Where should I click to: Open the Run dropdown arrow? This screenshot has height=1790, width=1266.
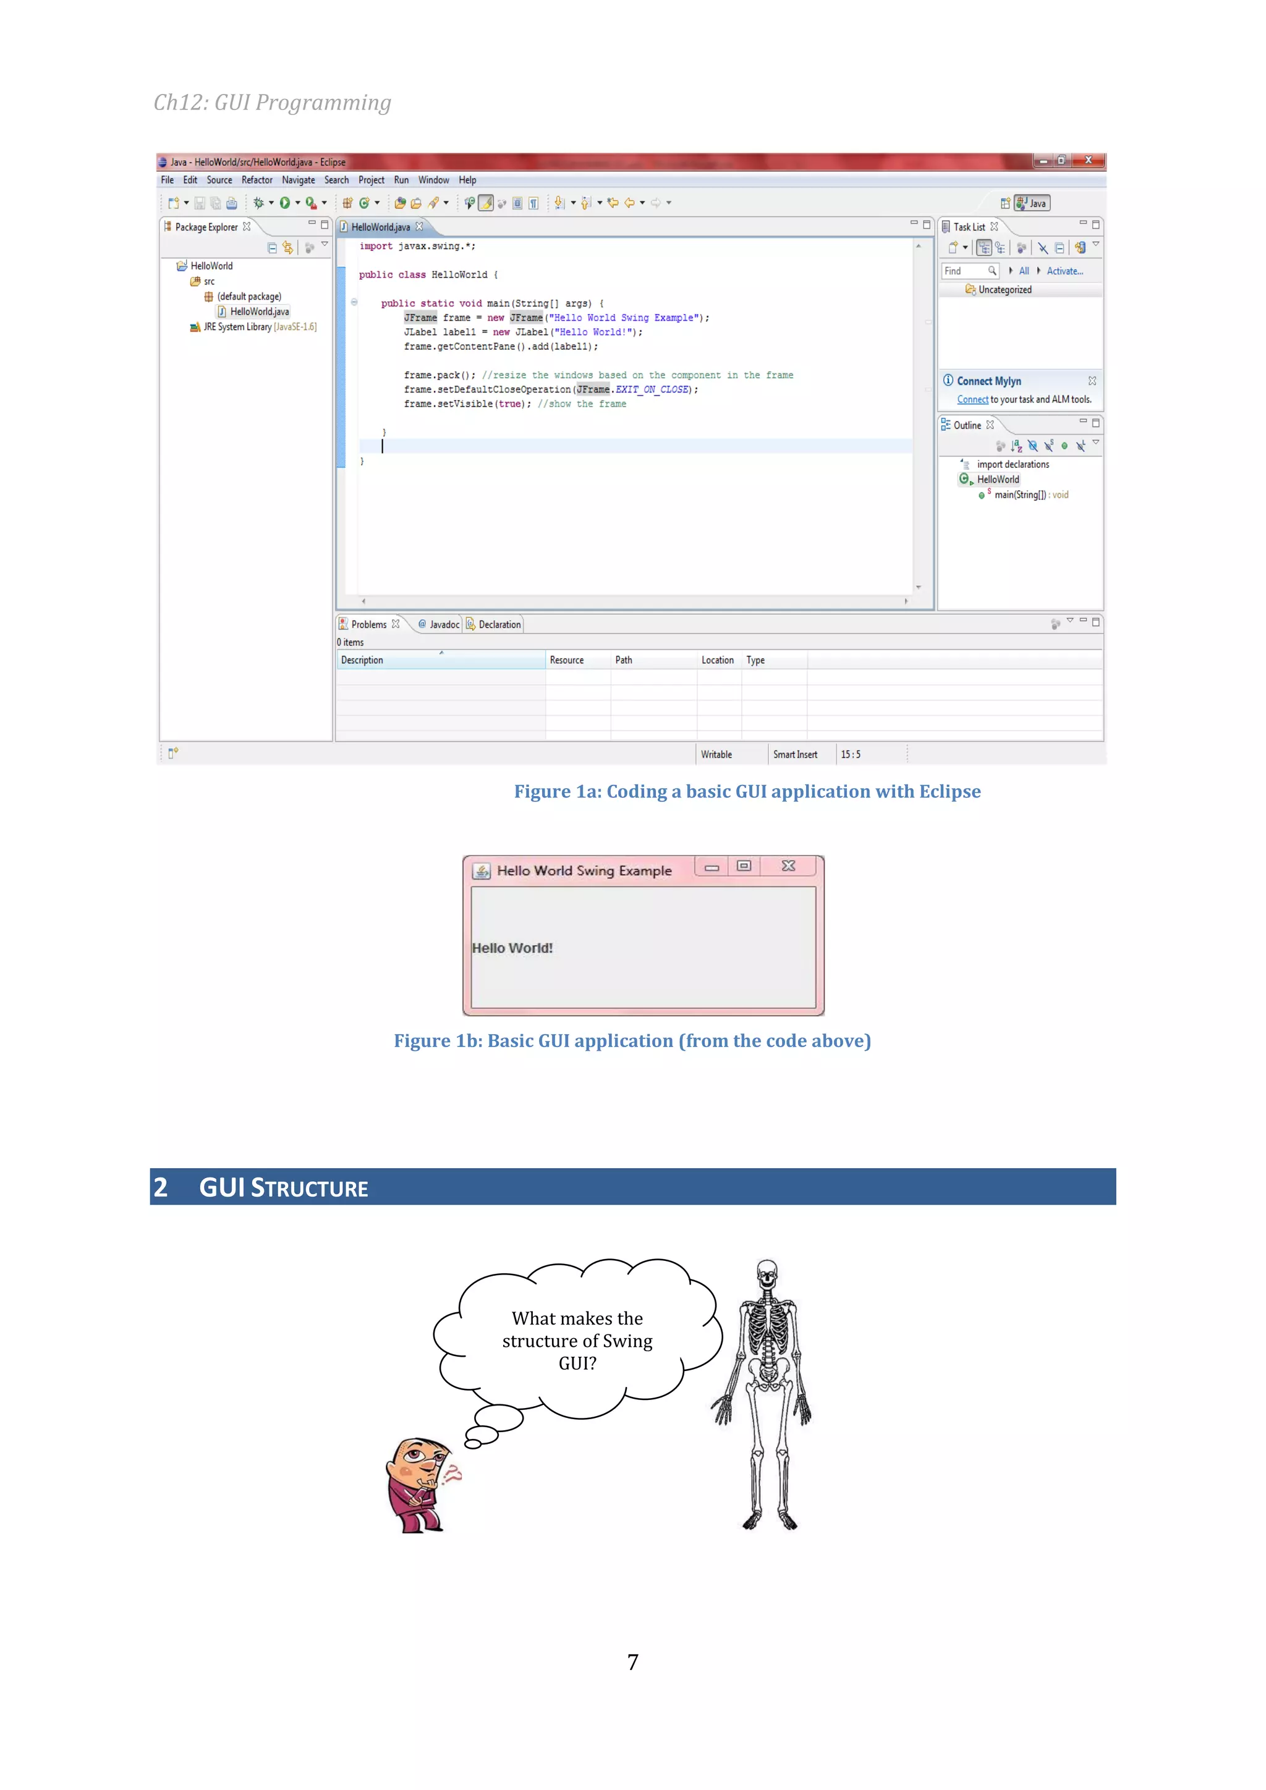(298, 203)
